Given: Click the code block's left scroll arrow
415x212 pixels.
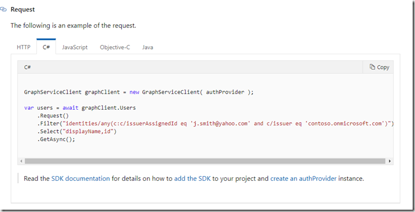Looking at the screenshot, I should [21, 161].
